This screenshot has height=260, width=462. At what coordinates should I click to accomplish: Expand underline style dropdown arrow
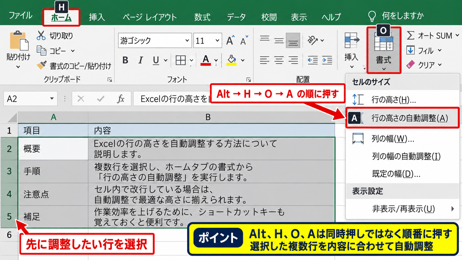(x=166, y=60)
